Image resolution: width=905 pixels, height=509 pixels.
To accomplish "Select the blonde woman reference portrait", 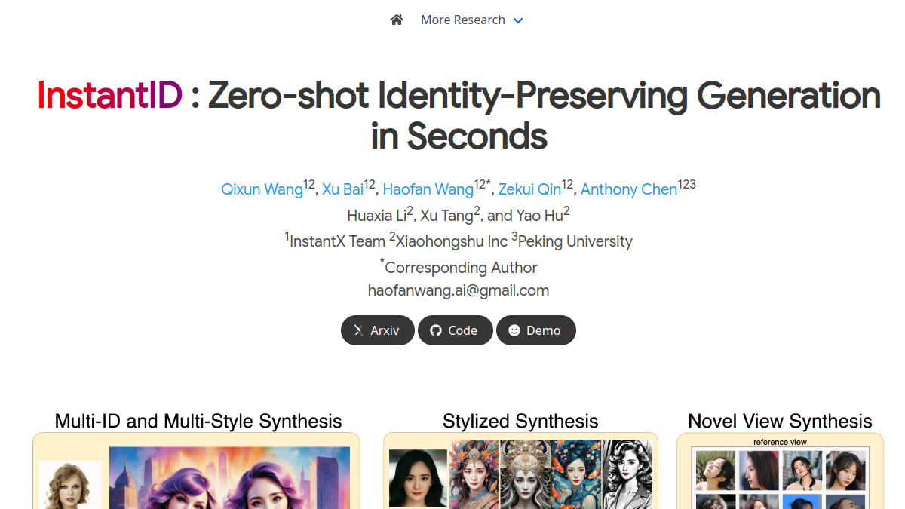I will tap(70, 485).
